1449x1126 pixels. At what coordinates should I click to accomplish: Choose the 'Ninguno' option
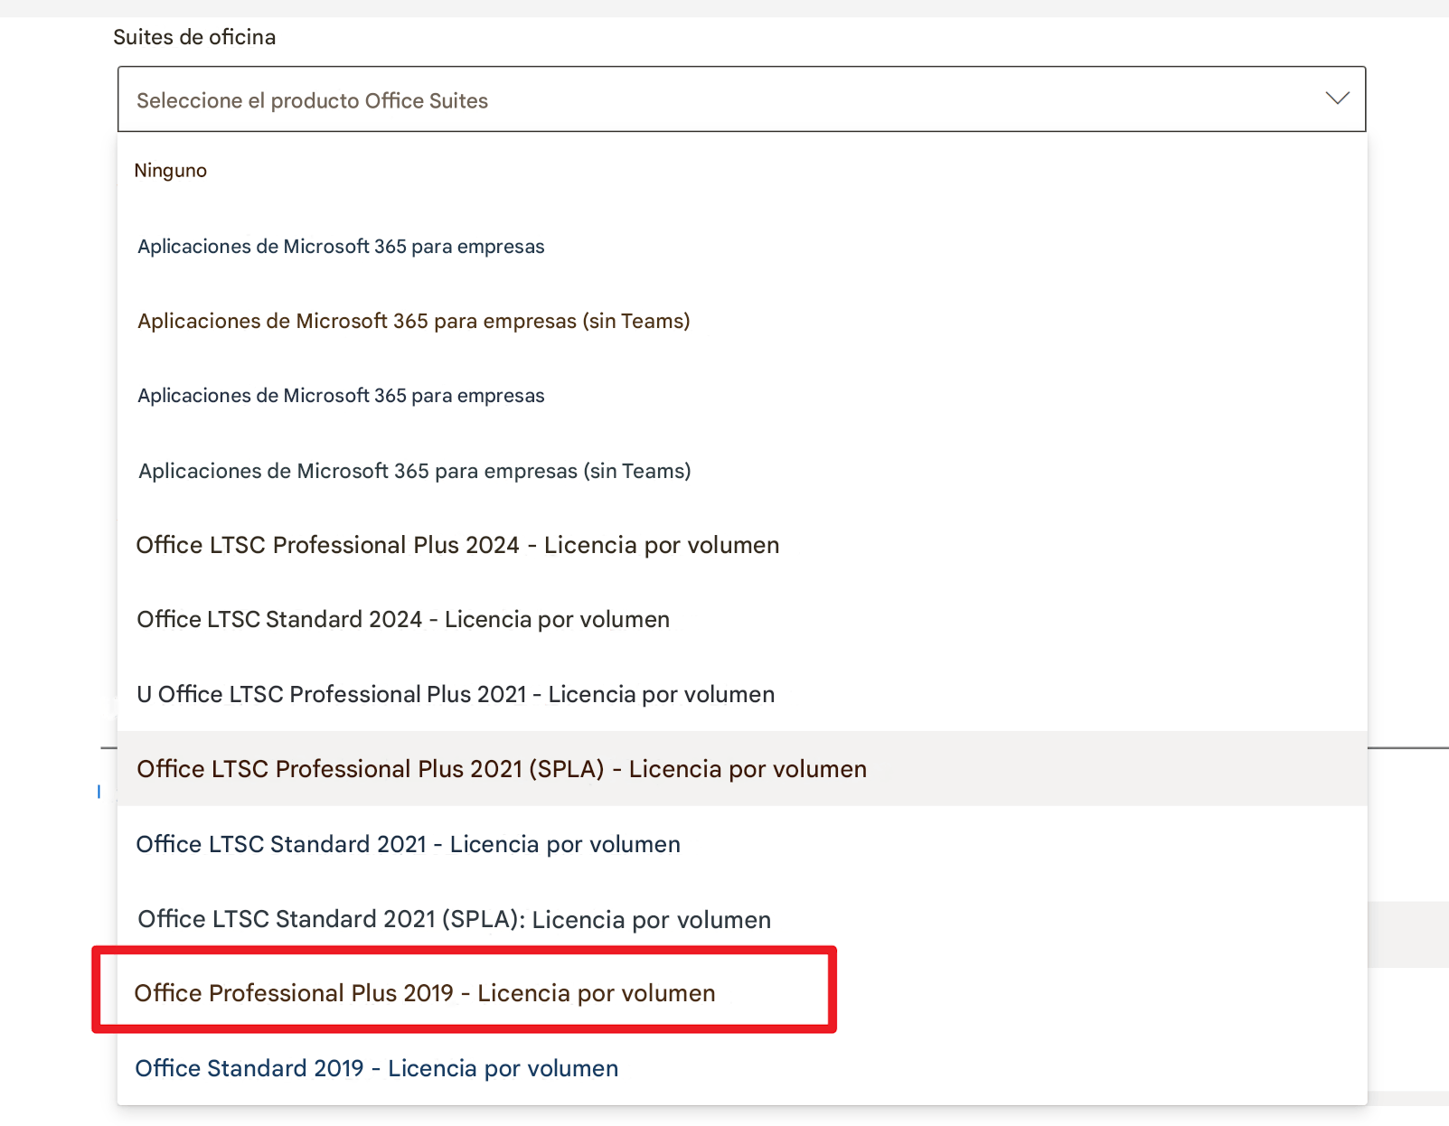point(741,171)
